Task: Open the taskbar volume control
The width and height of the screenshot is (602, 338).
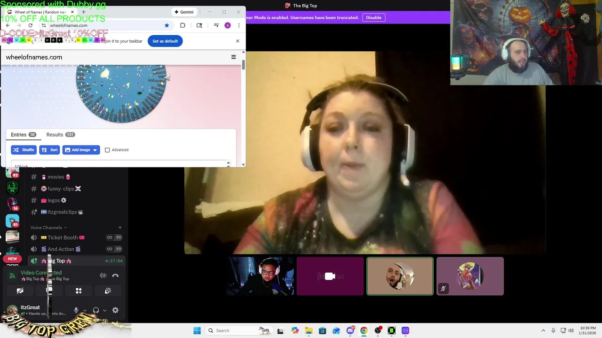Action: (x=571, y=330)
